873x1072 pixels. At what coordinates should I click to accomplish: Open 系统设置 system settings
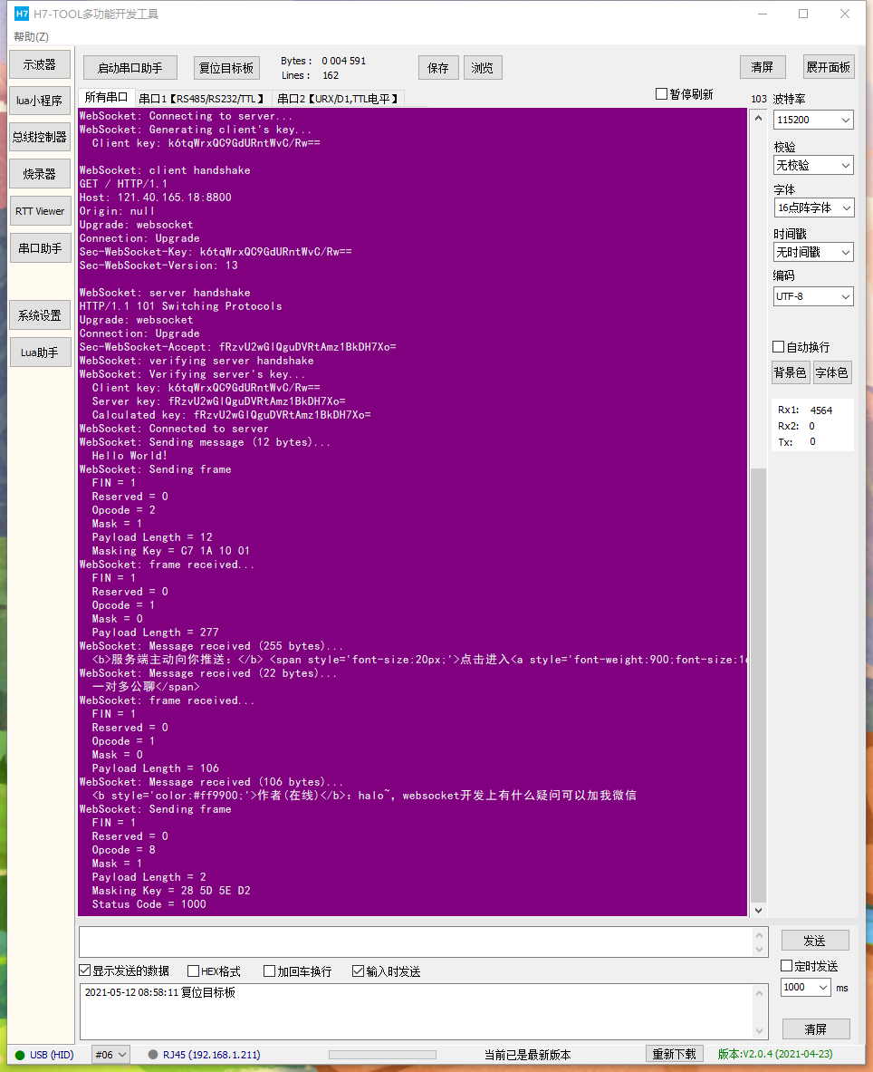40,315
